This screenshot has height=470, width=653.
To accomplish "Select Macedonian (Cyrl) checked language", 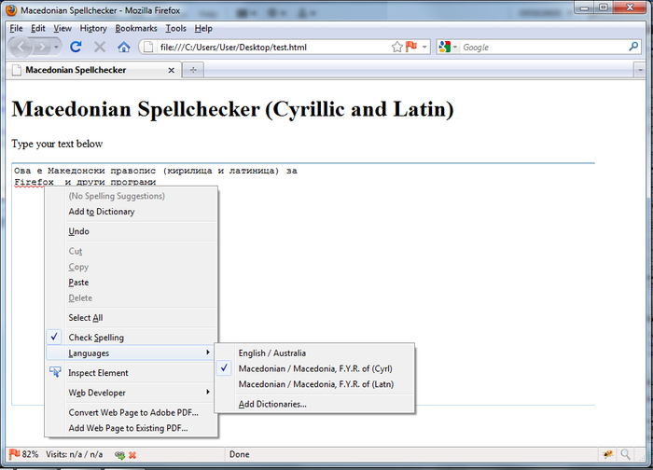I will point(315,368).
